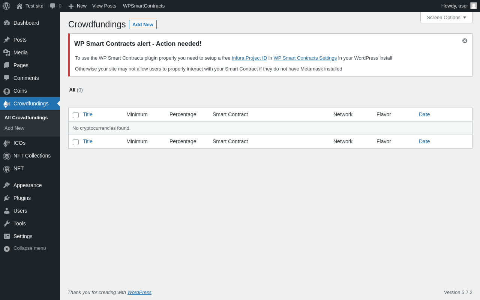480x300 pixels.
Task: Tick the select-all checkbox in table header
Action: click(76, 115)
